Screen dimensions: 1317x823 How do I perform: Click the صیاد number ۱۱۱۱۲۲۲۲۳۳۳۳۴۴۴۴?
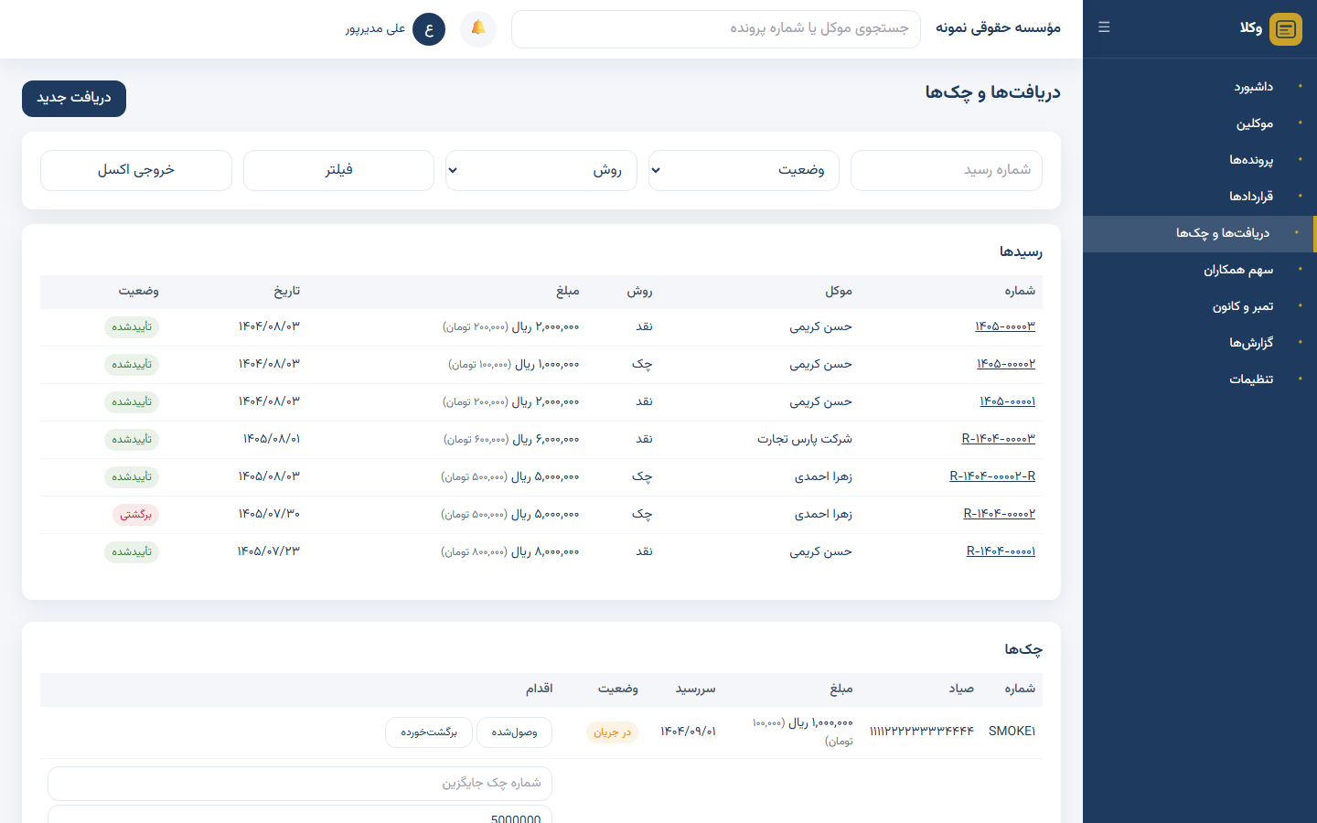[921, 732]
